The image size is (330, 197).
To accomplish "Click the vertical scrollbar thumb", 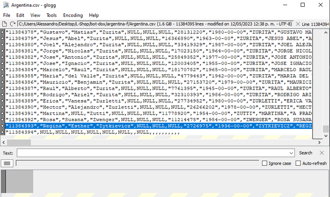I will tap(326, 129).
